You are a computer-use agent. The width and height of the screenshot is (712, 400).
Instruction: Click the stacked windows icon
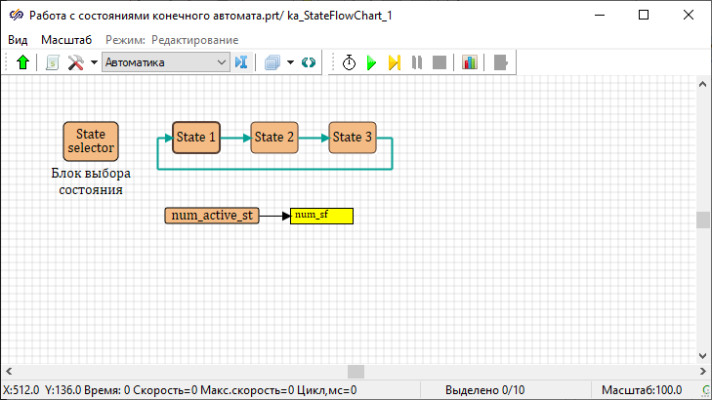pyautogui.click(x=272, y=62)
